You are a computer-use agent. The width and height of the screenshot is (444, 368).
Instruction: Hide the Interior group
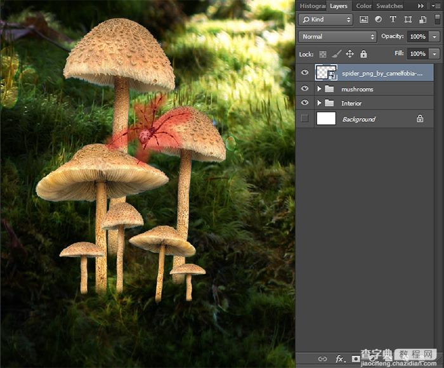tap(304, 102)
